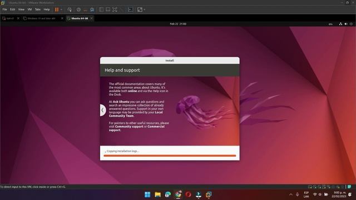This screenshot has height=200, width=356.
Task: Open the Local Community Team link
Action: coord(136,114)
